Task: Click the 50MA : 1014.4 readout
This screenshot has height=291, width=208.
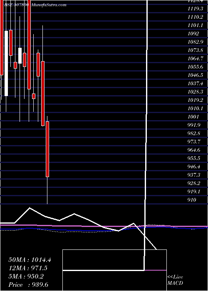Action: (x=30, y=260)
